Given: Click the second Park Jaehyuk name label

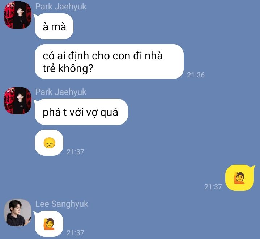Looking at the screenshot, I should [x=61, y=92].
